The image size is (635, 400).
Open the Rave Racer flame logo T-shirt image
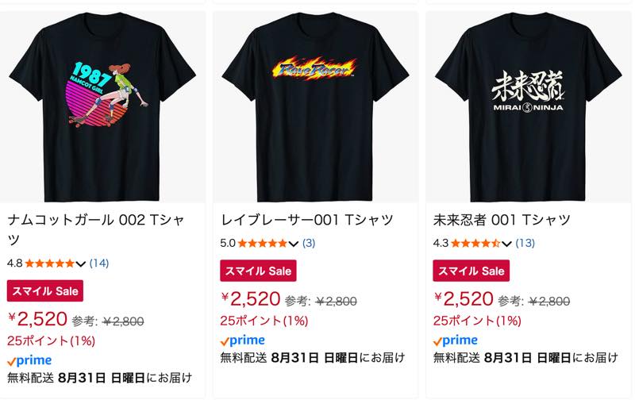coord(315,107)
